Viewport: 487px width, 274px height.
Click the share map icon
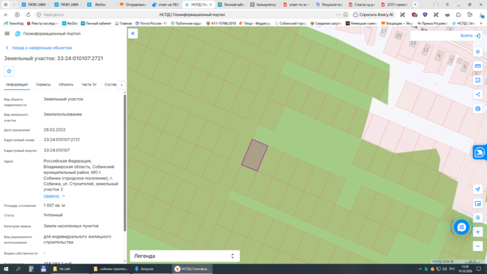coord(478,95)
